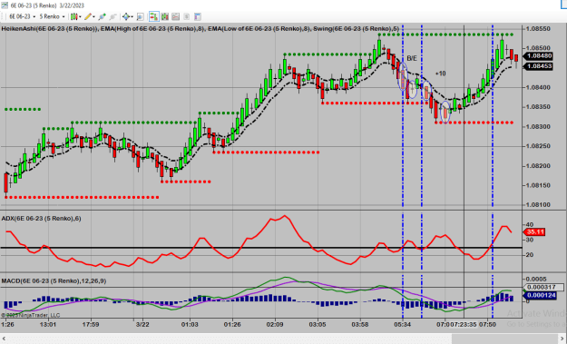Click the 1.08400 price axis label
Viewport: 567px width, 344px height.
click(538, 87)
